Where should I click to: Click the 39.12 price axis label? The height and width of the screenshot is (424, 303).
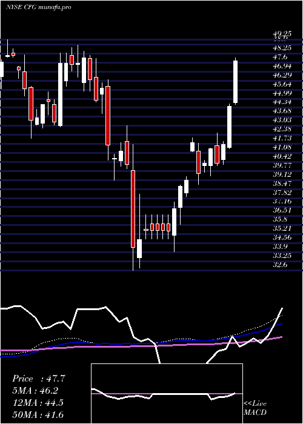tap(282, 174)
